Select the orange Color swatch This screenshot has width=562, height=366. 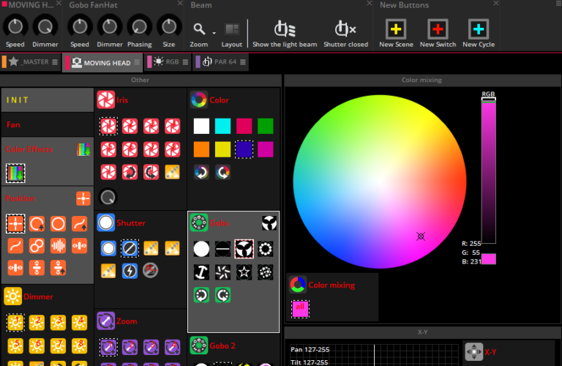click(201, 149)
